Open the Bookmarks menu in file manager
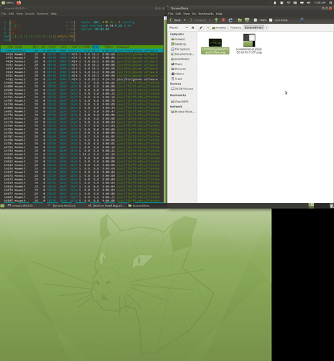Screen dimensions: 334x361 coord(206,14)
